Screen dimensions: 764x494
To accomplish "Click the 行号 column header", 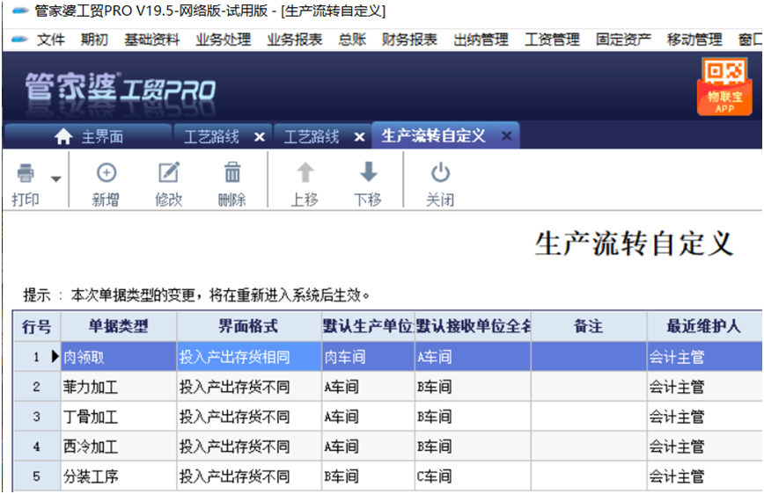I will [x=37, y=326].
